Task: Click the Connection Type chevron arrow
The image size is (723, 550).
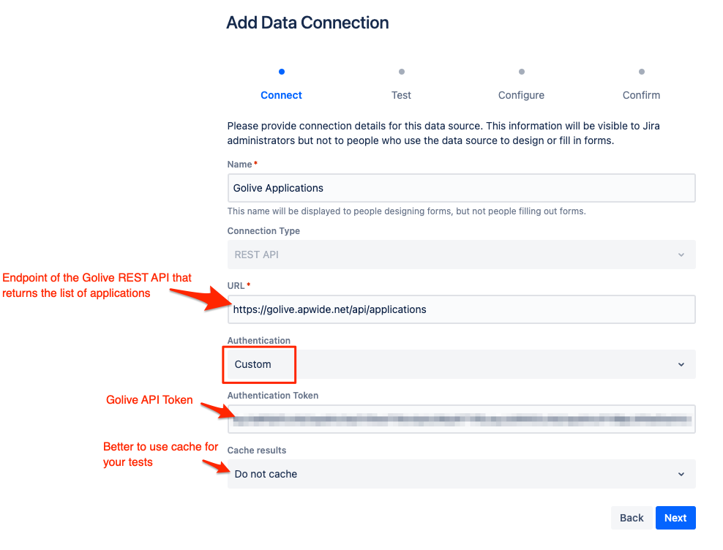Action: click(681, 255)
